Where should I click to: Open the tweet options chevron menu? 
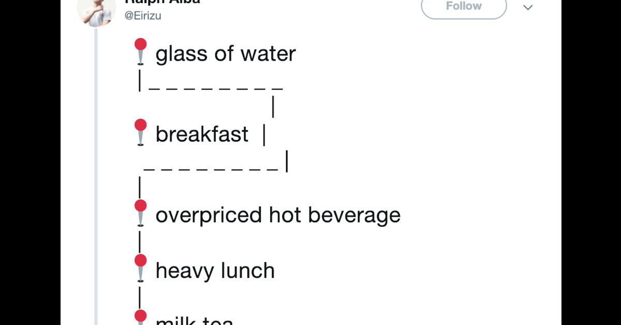528,7
